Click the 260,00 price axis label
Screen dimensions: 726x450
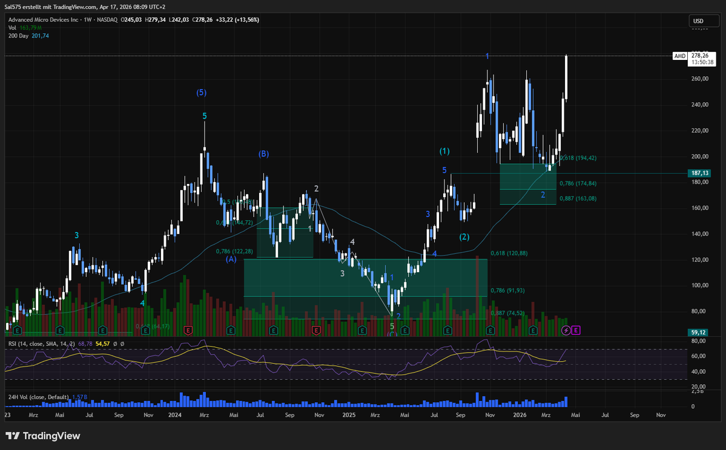click(x=699, y=79)
